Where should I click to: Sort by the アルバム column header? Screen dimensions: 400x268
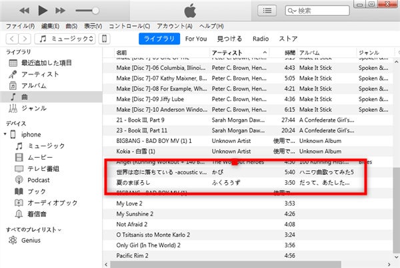click(x=327, y=53)
